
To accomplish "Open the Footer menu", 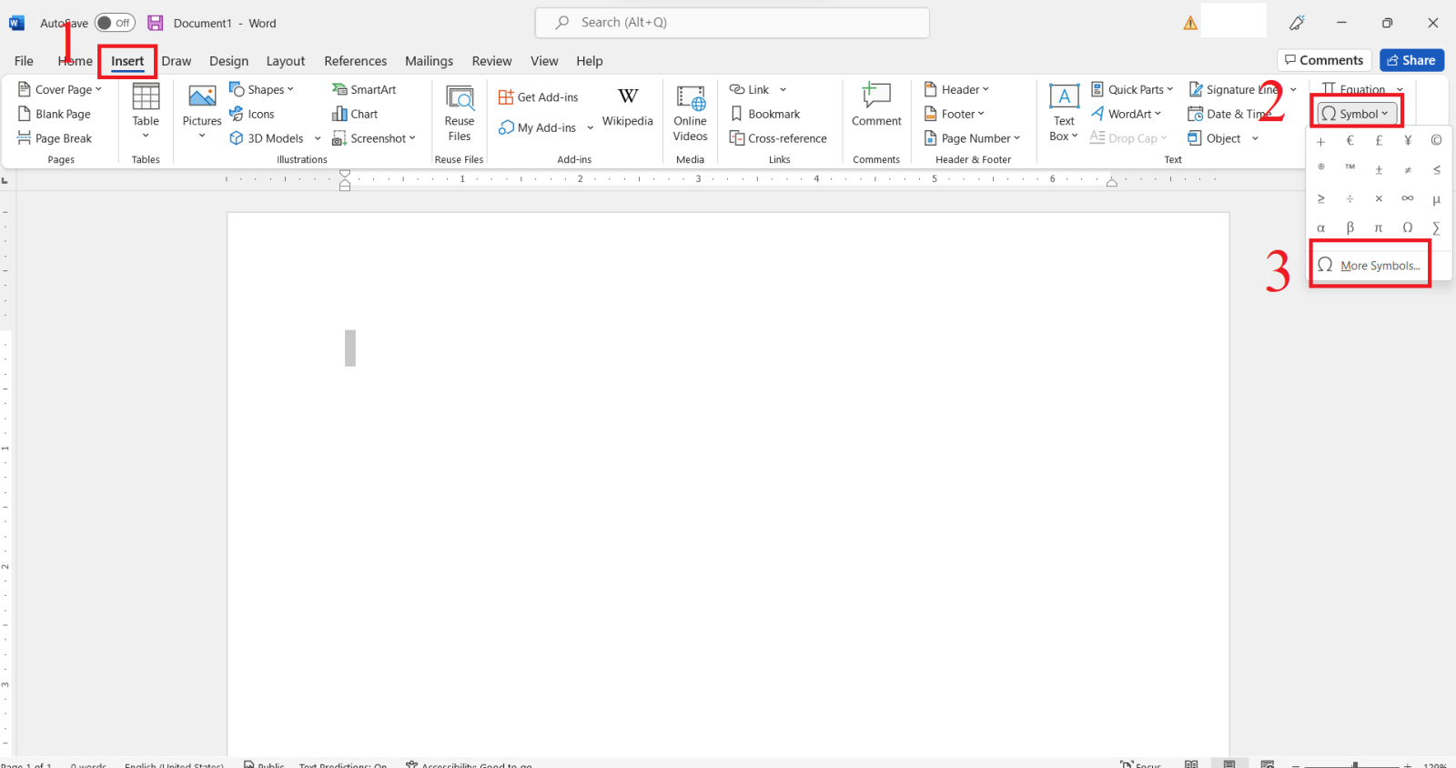I will click(955, 114).
